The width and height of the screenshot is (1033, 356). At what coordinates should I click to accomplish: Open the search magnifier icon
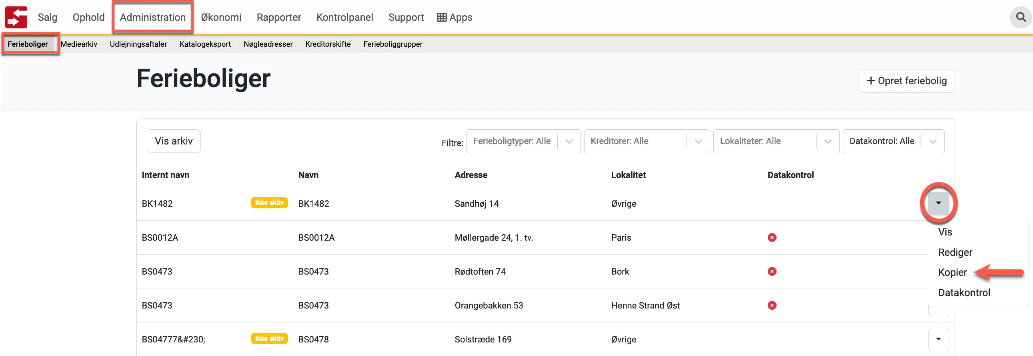point(1021,17)
